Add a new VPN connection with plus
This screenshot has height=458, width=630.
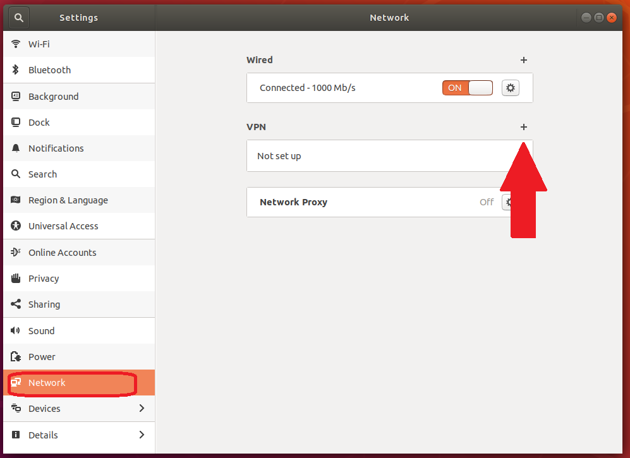tap(523, 127)
